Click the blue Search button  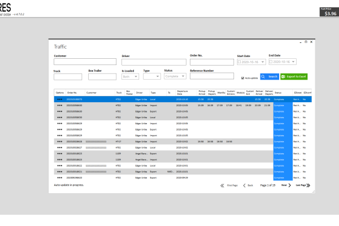coord(269,76)
